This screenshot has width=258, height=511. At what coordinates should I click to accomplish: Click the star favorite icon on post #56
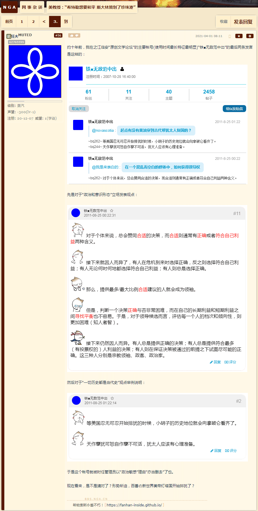239,36
